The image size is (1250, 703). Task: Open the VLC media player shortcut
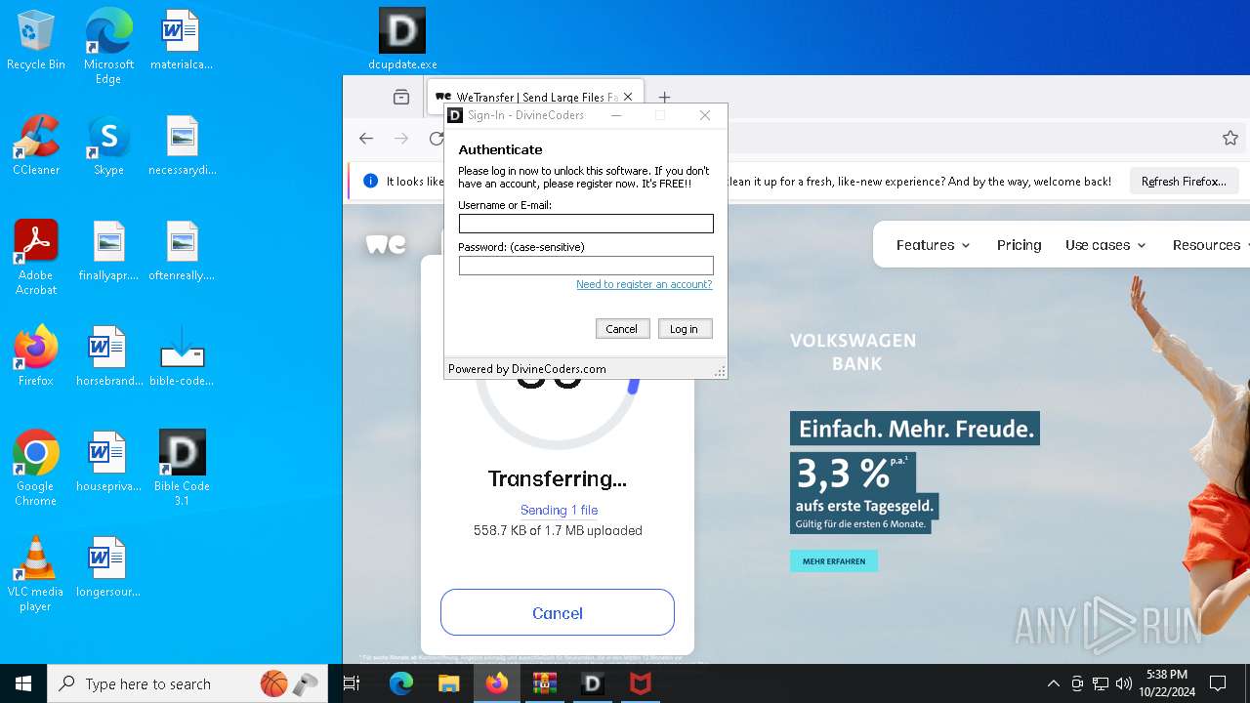coord(36,574)
